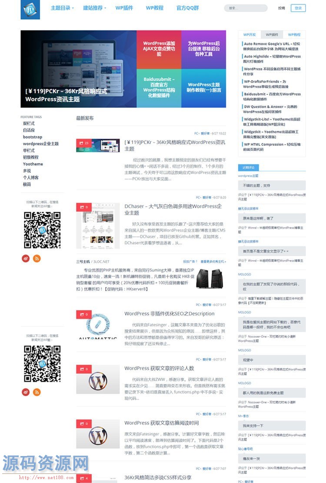Open Auto Remove Google's URL article
The image size is (326, 483).
(272, 46)
